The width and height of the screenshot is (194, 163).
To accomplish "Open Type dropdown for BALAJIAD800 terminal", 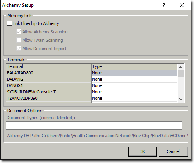I will 134,73.
